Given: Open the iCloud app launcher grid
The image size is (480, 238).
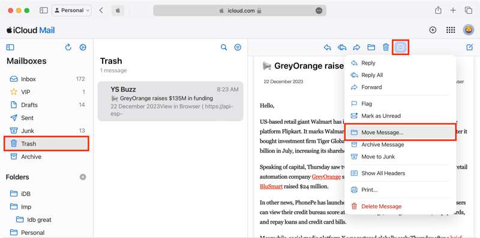Looking at the screenshot, I should pyautogui.click(x=451, y=30).
